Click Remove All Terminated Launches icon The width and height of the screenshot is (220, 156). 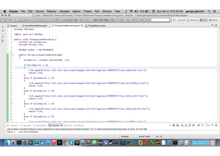(178, 125)
